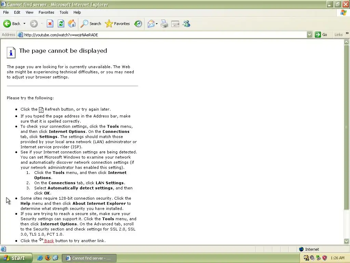Go to the Home page icon
The width and height of the screenshot is (350, 263).
pos(72,24)
